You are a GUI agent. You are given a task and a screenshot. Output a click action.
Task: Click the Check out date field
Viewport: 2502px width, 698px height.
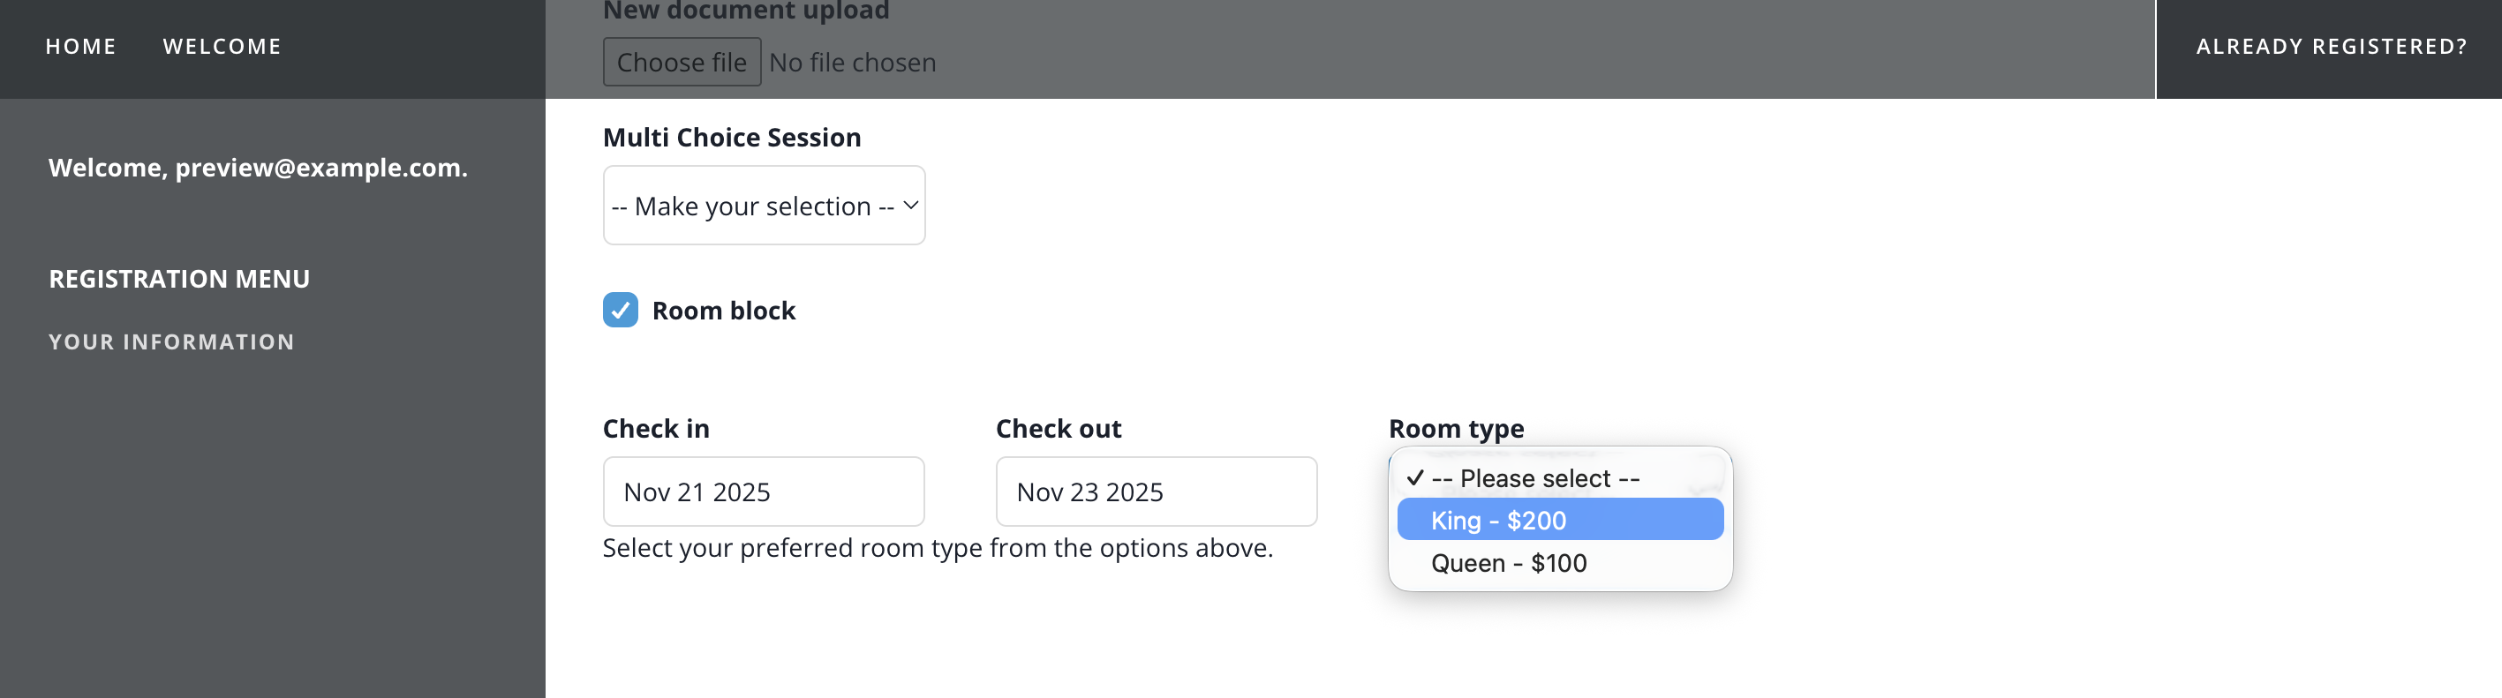1156,492
